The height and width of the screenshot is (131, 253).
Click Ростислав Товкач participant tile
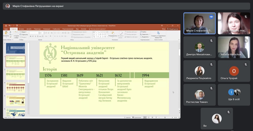199,95
